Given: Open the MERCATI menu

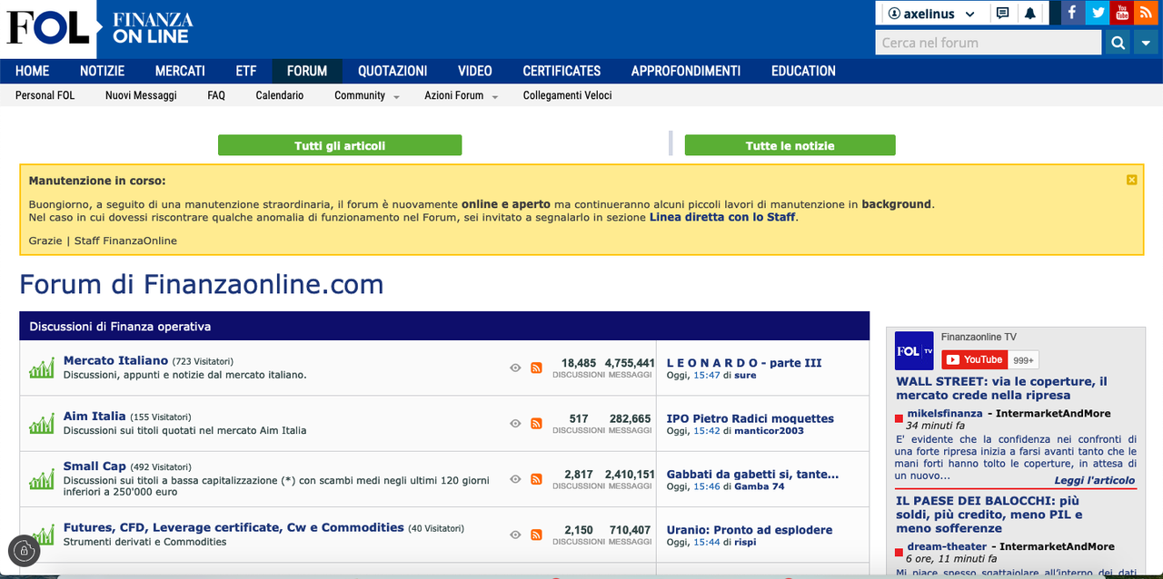Looking at the screenshot, I should tap(180, 71).
